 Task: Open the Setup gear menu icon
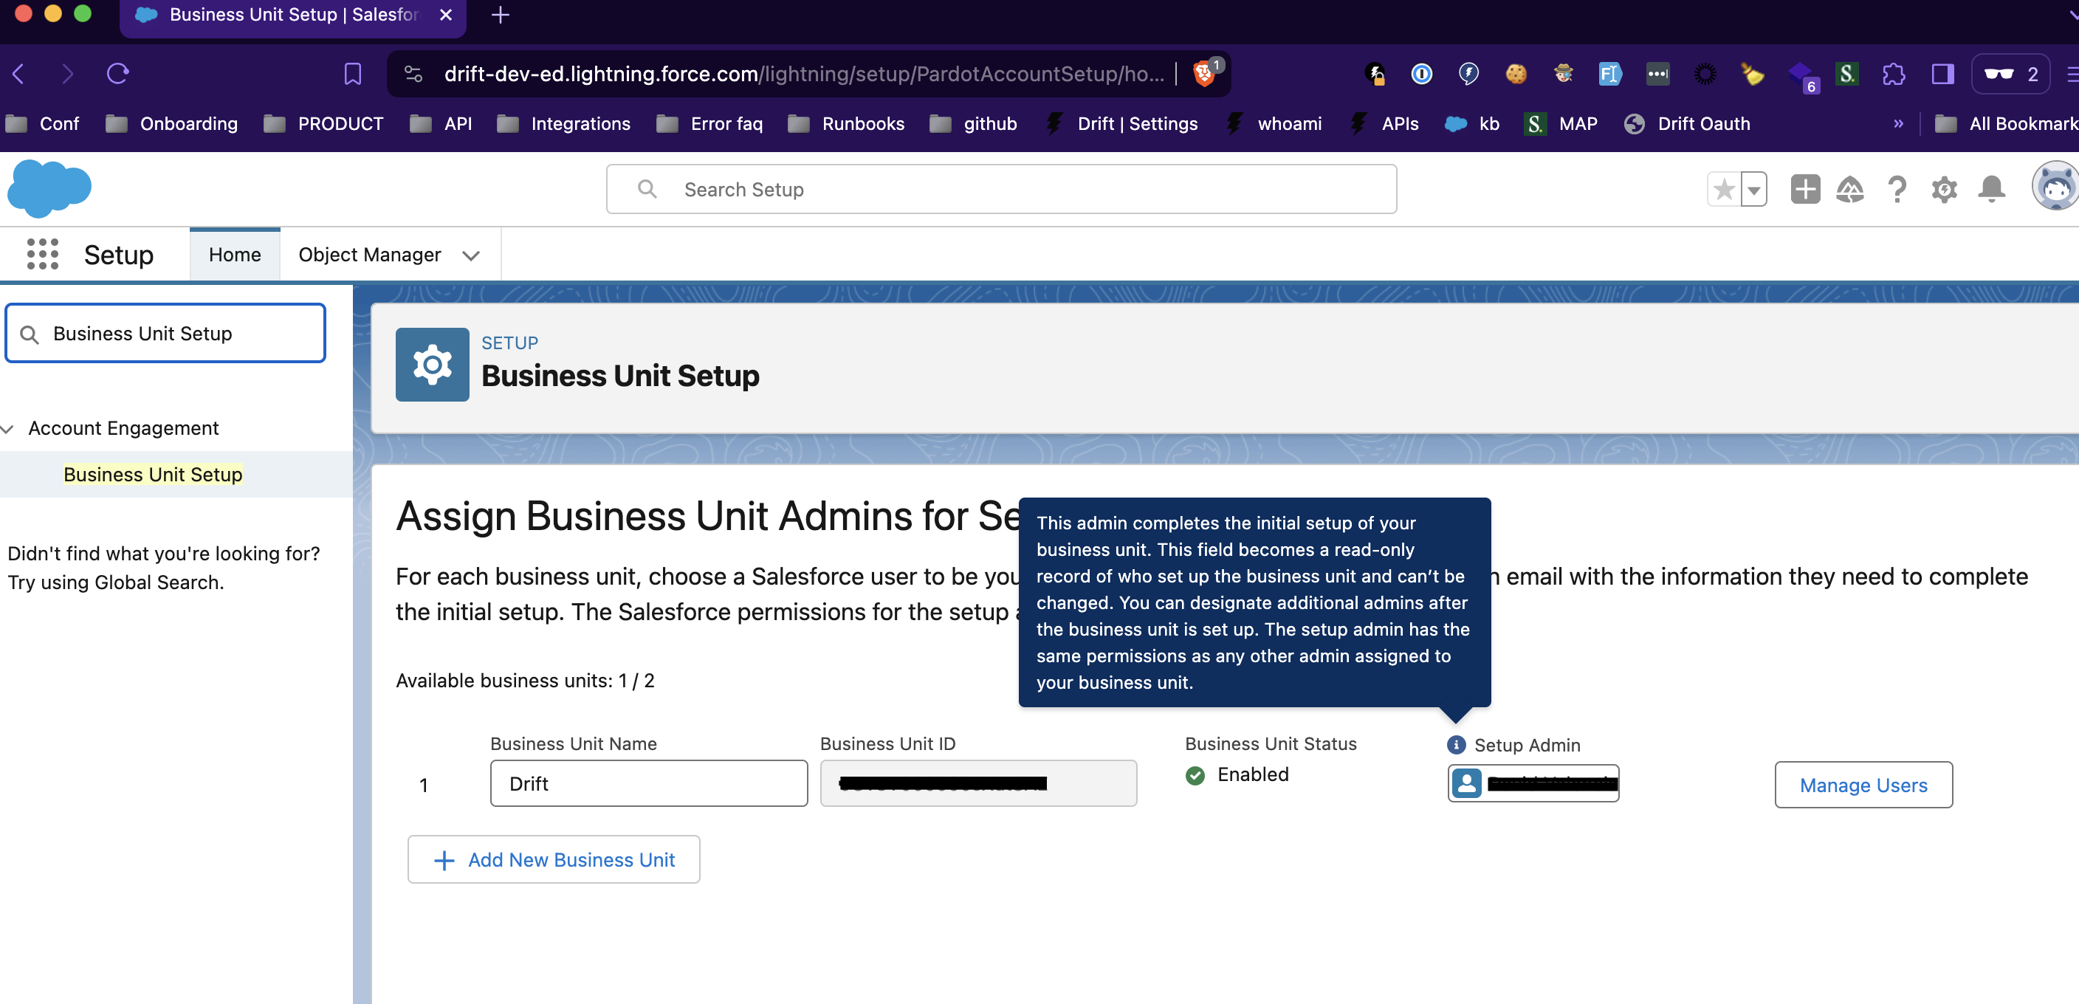(1943, 190)
